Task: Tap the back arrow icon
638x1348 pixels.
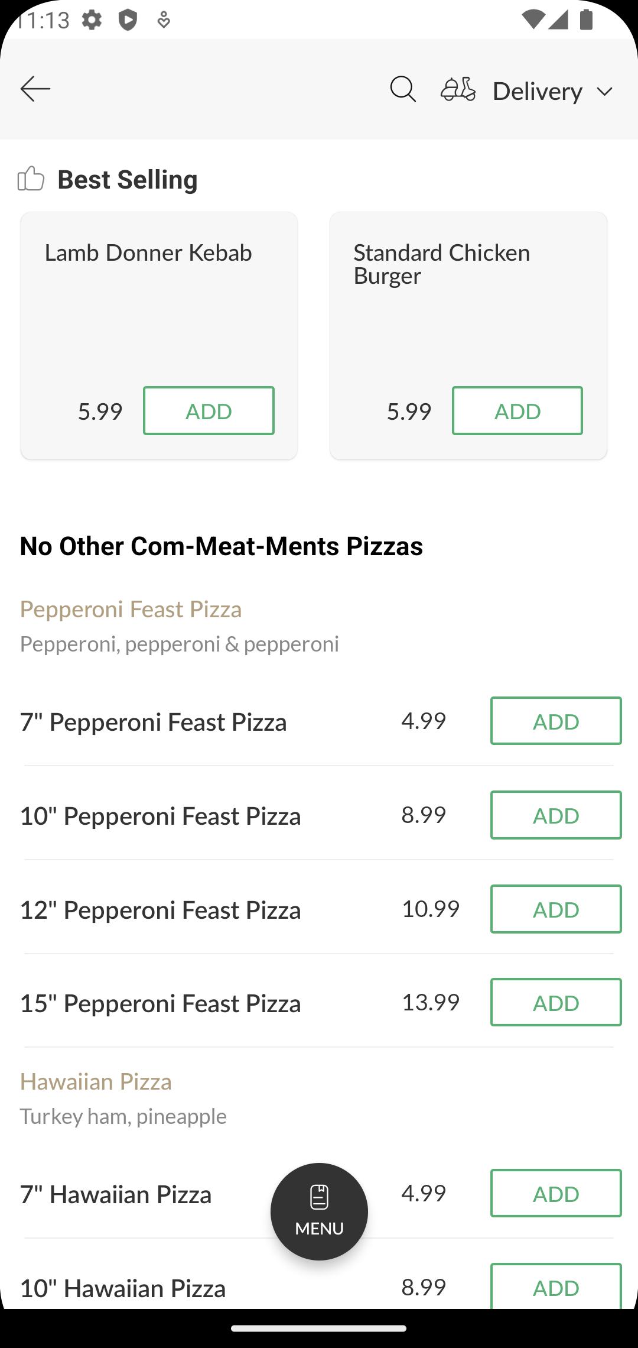Action: coord(35,89)
